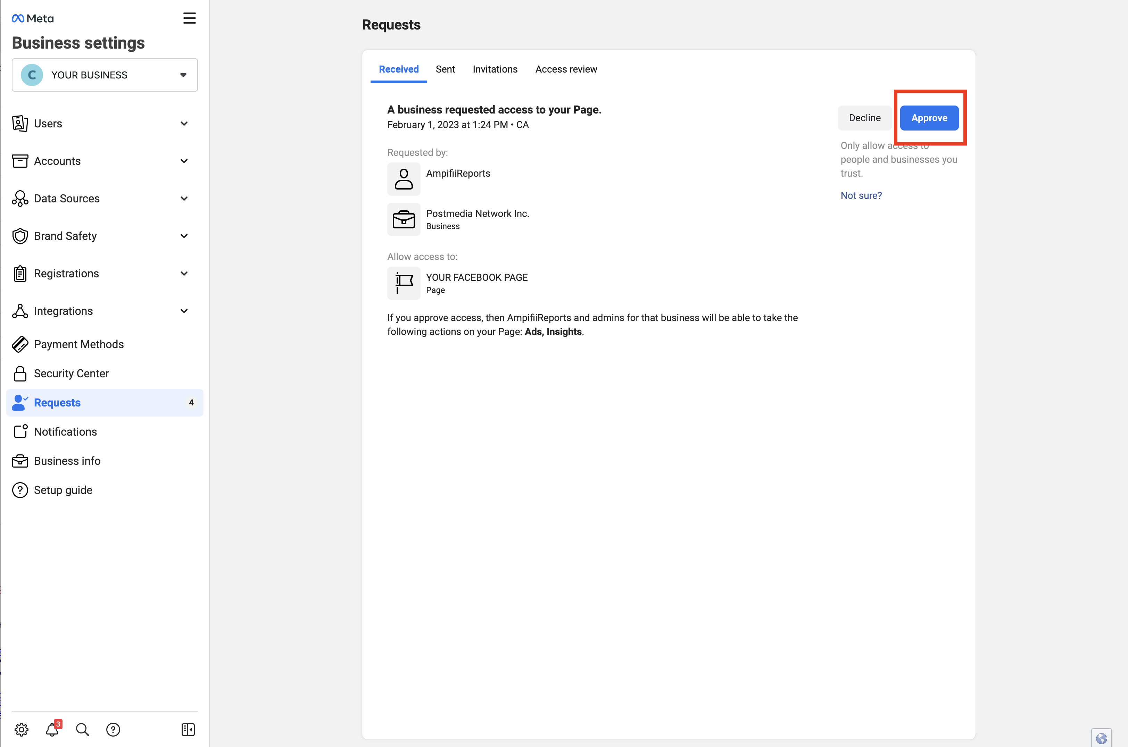Screen dimensions: 1128x747
Task: Open the hamburger menu icon
Action: 189,18
